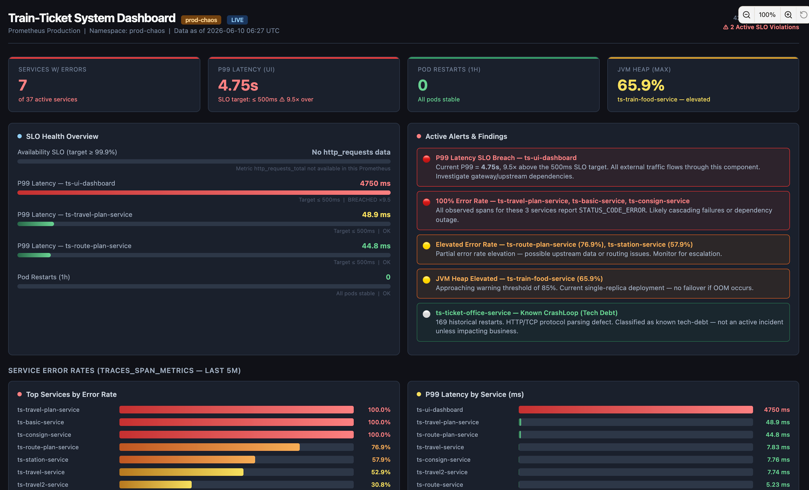Screen dimensions: 809x490
Task: Open the P99 Latency (UI) card
Action: click(304, 84)
